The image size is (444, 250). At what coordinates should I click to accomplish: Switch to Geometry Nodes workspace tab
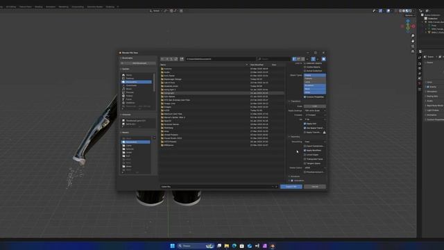[95, 6]
